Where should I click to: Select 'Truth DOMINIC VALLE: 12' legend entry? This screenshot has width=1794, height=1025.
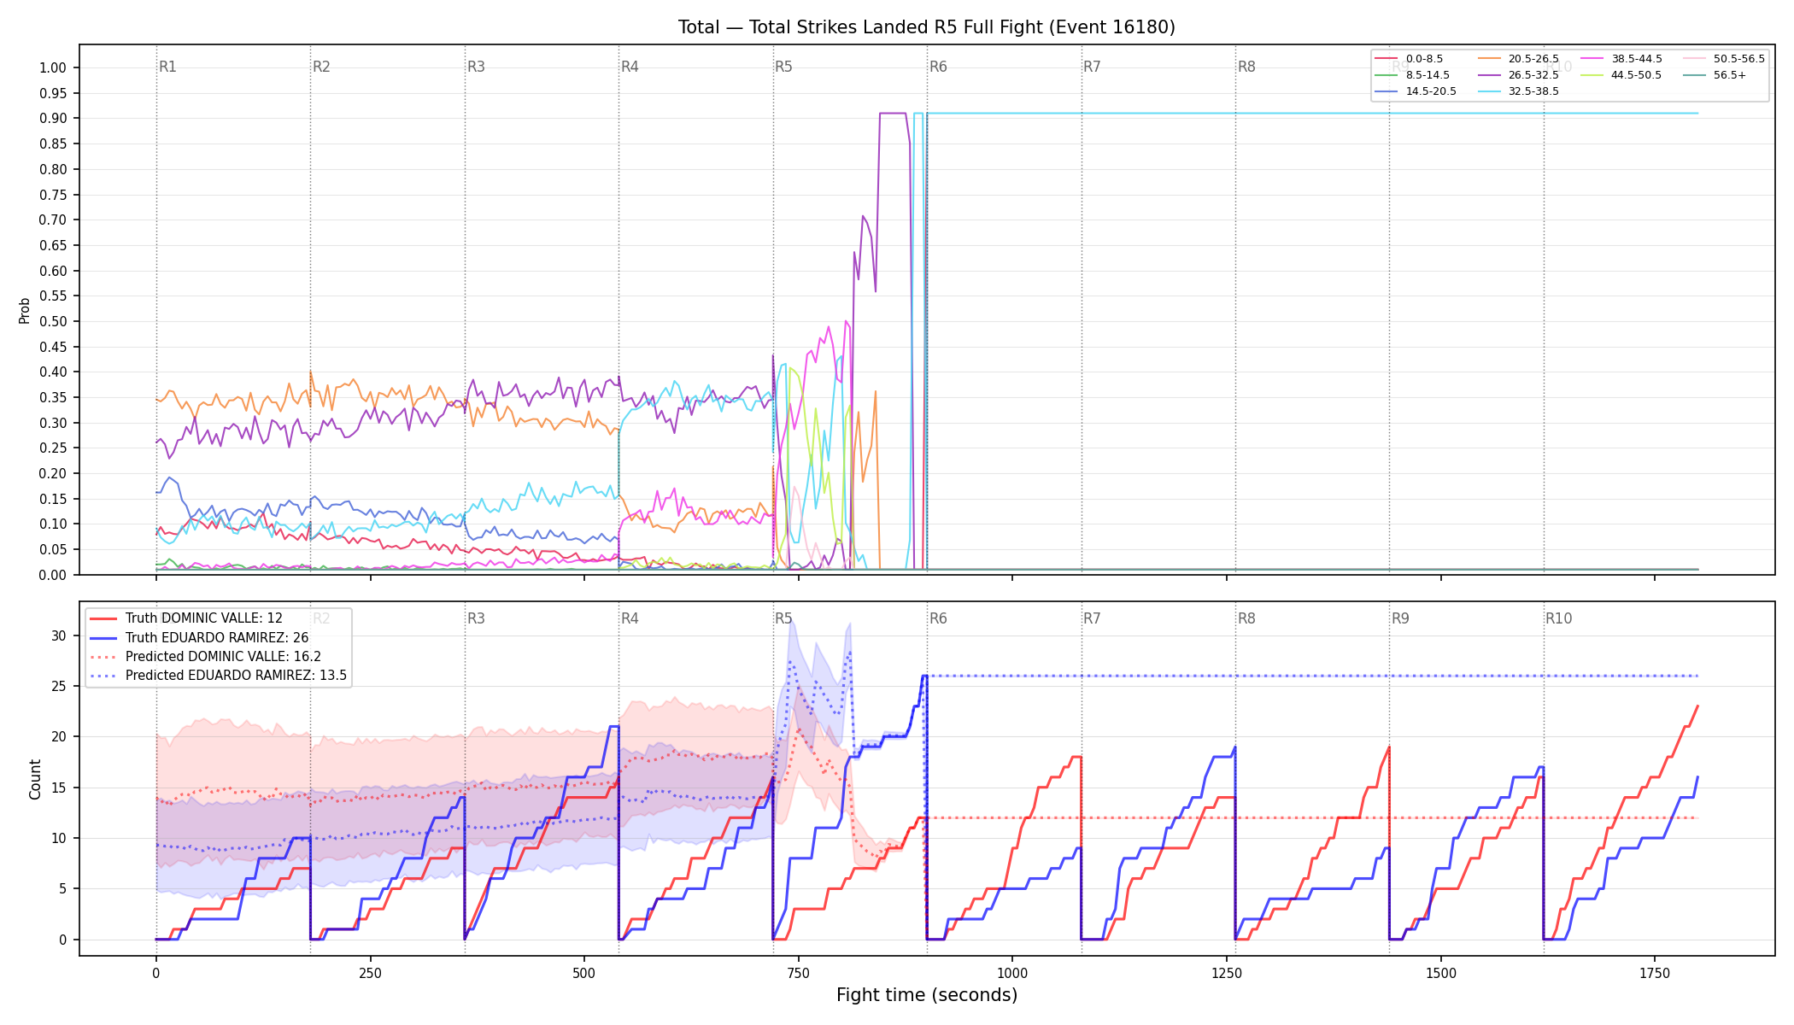click(186, 618)
